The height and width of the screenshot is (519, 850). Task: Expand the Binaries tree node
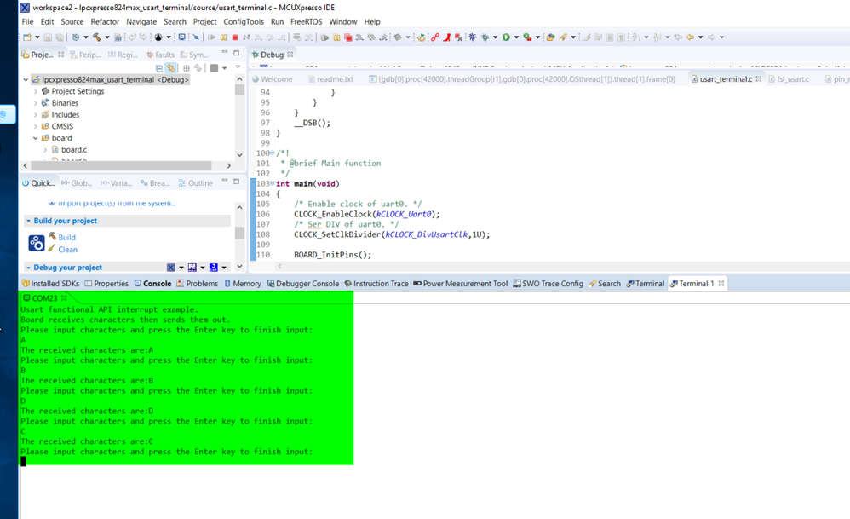(35, 103)
